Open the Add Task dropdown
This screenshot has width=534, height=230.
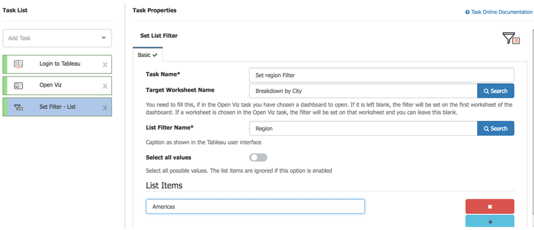coord(57,38)
